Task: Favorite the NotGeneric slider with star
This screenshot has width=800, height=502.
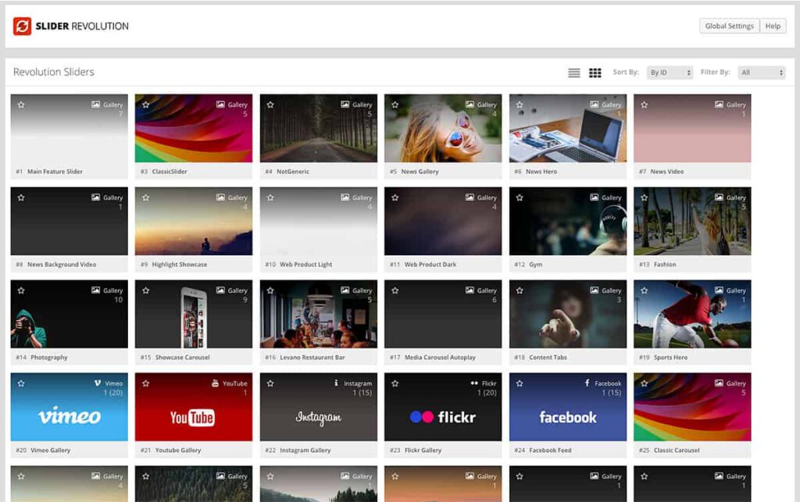Action: coord(270,105)
